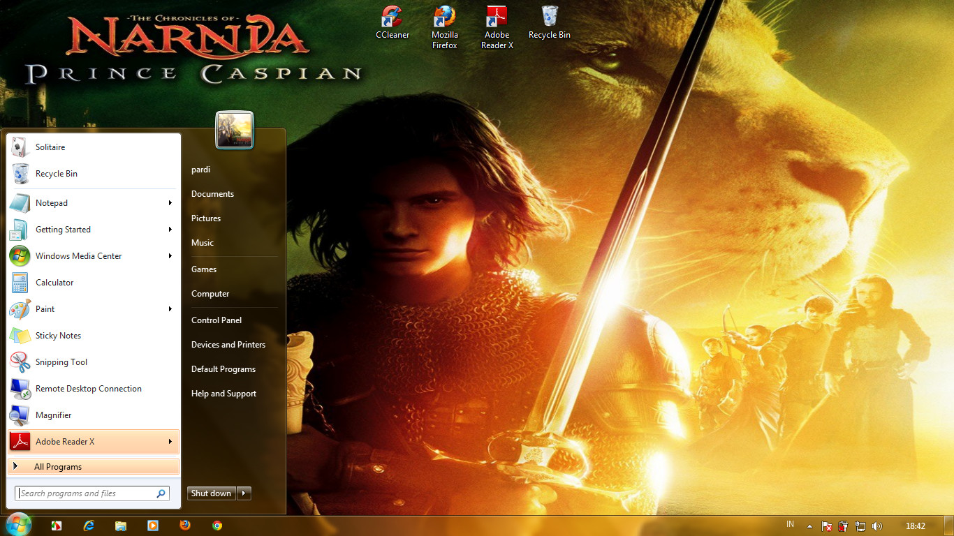This screenshot has width=954, height=536.
Task: Launch Google Chrome from the taskbar
Action: (217, 526)
